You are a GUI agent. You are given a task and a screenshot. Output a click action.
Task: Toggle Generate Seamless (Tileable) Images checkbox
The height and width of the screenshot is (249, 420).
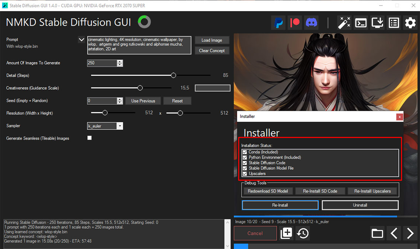tap(90, 138)
